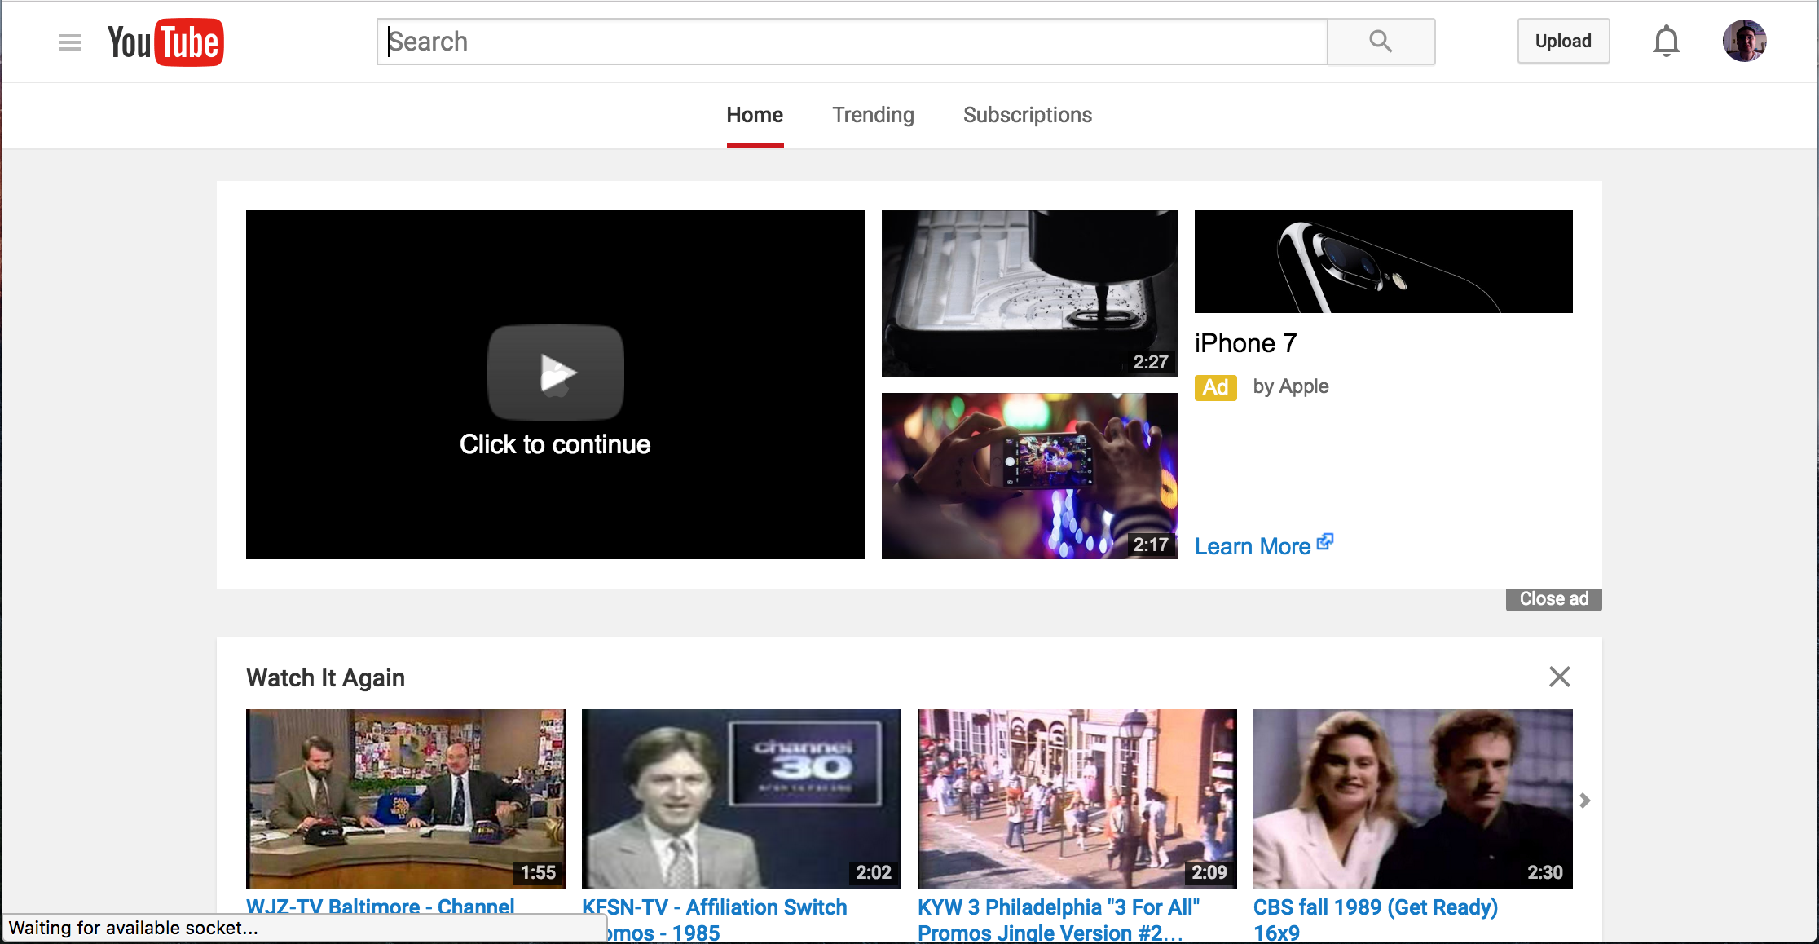Open the 2:17 concert phone ad thumbnail
The width and height of the screenshot is (1819, 944).
[1030, 476]
